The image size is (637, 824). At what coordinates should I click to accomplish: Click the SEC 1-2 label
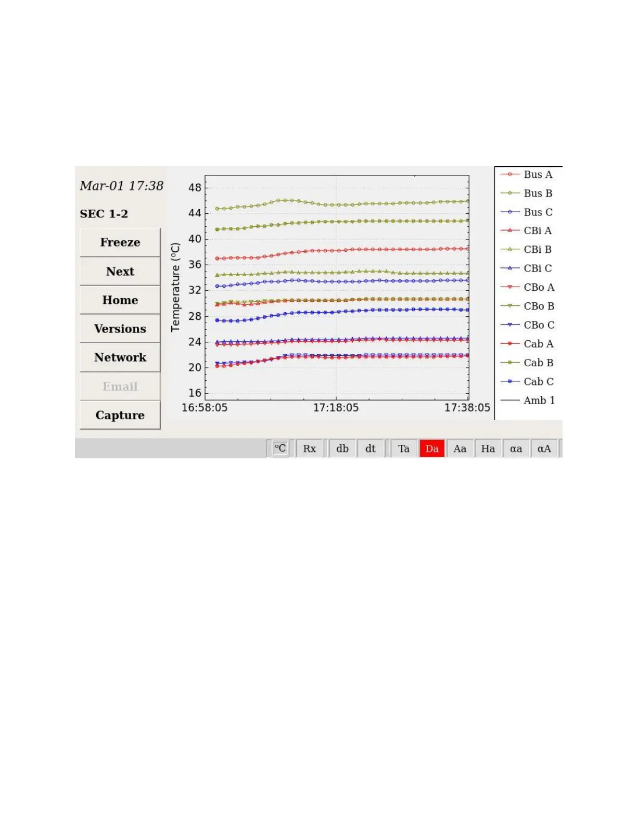pyautogui.click(x=104, y=214)
